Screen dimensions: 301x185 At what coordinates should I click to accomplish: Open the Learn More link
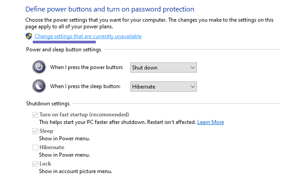(x=211, y=122)
